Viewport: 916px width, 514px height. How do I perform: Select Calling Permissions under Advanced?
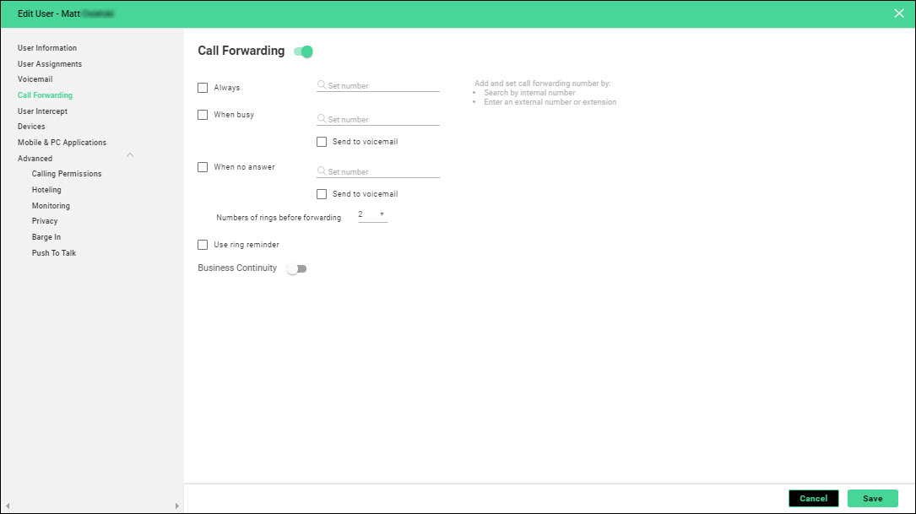point(67,174)
